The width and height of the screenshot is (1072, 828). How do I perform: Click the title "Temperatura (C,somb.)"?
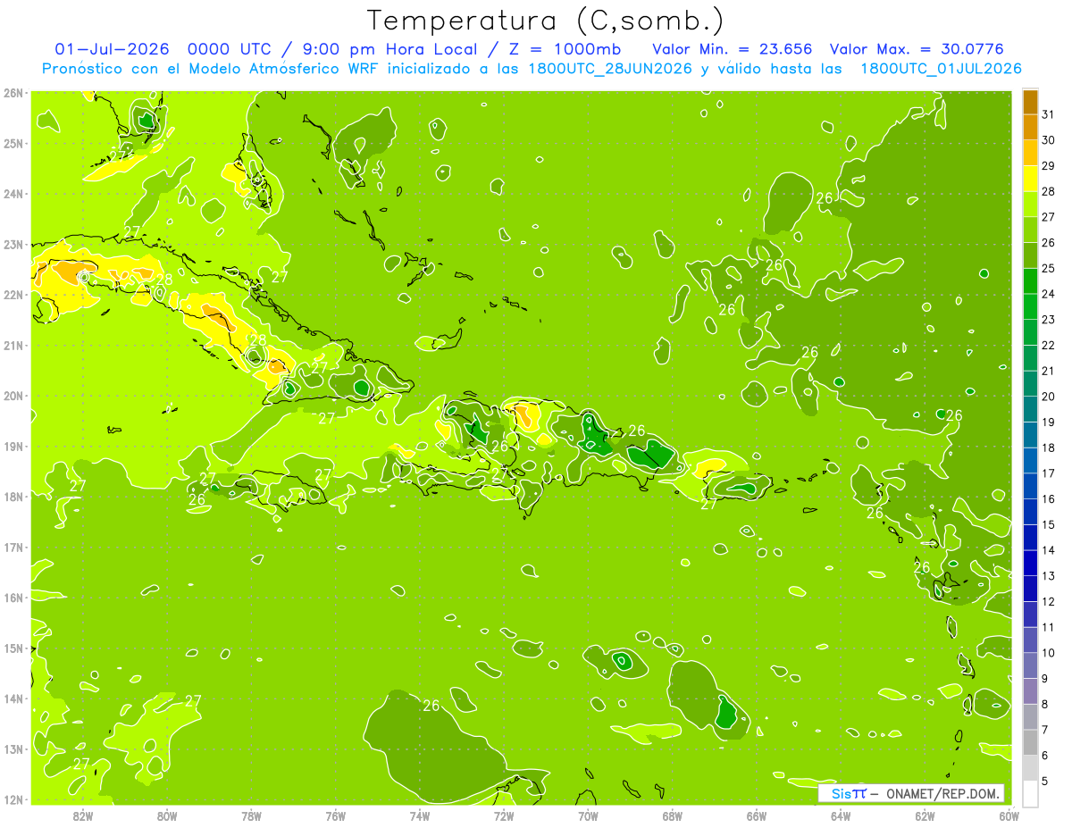pyautogui.click(x=546, y=21)
